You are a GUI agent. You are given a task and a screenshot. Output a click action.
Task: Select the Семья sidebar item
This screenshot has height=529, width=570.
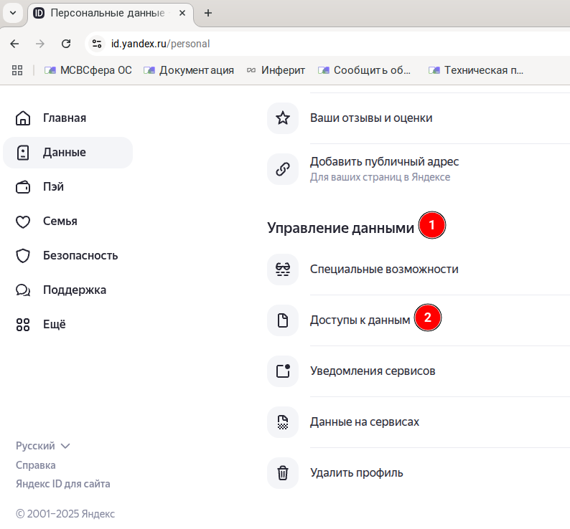click(60, 221)
